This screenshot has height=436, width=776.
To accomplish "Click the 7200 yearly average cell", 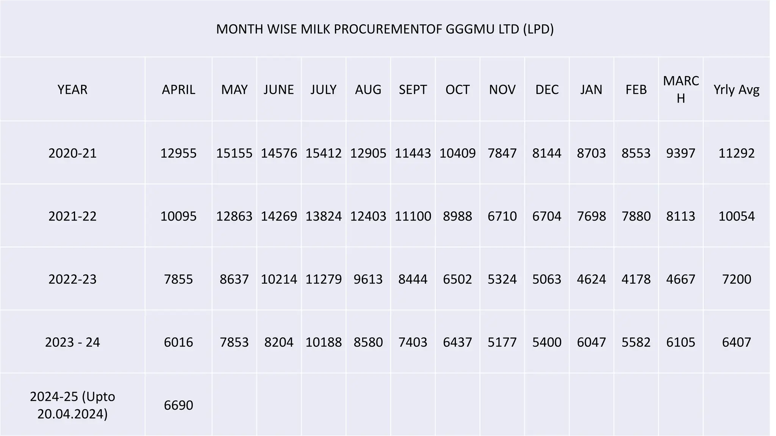I will coord(737,279).
